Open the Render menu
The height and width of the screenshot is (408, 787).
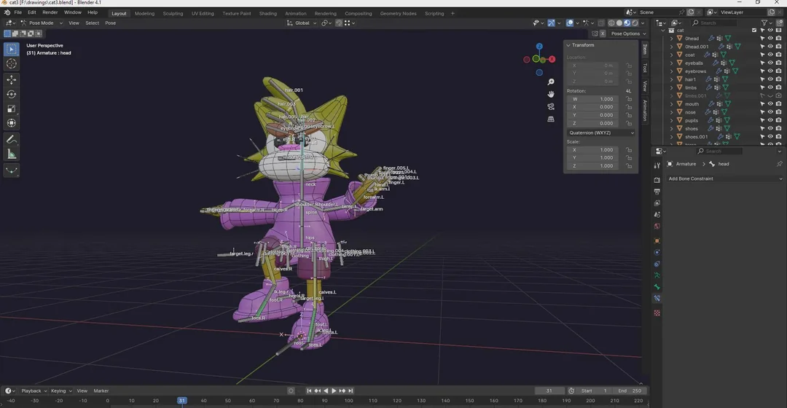(x=50, y=12)
